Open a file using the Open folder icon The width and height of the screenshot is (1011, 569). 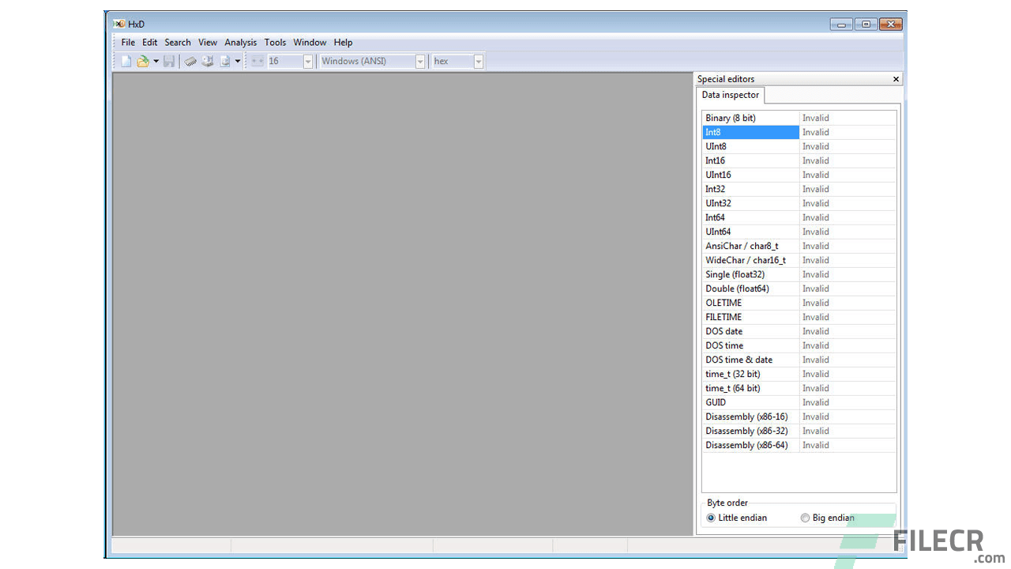point(144,61)
